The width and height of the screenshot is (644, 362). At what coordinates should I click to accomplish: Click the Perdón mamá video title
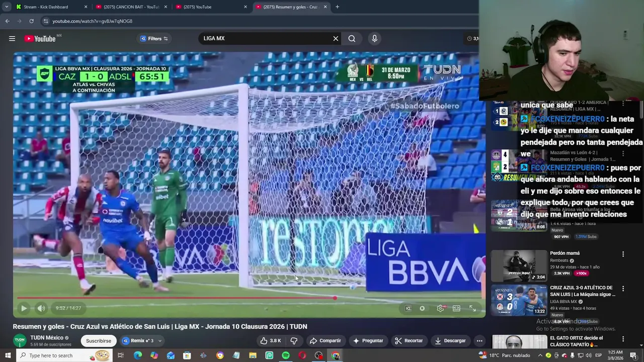coord(565,253)
